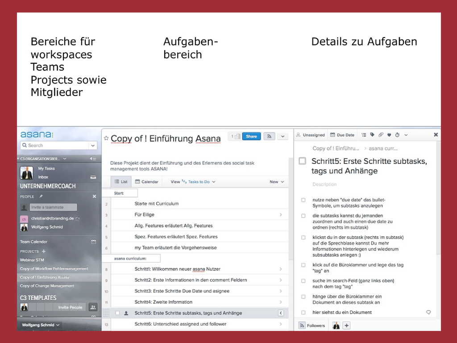The width and height of the screenshot is (457, 343).
Task: Click the project feed (RSS) icon button
Action: tap(269, 136)
